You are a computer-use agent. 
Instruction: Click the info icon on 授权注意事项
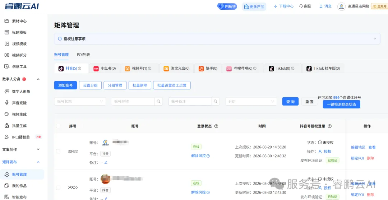(x=60, y=39)
